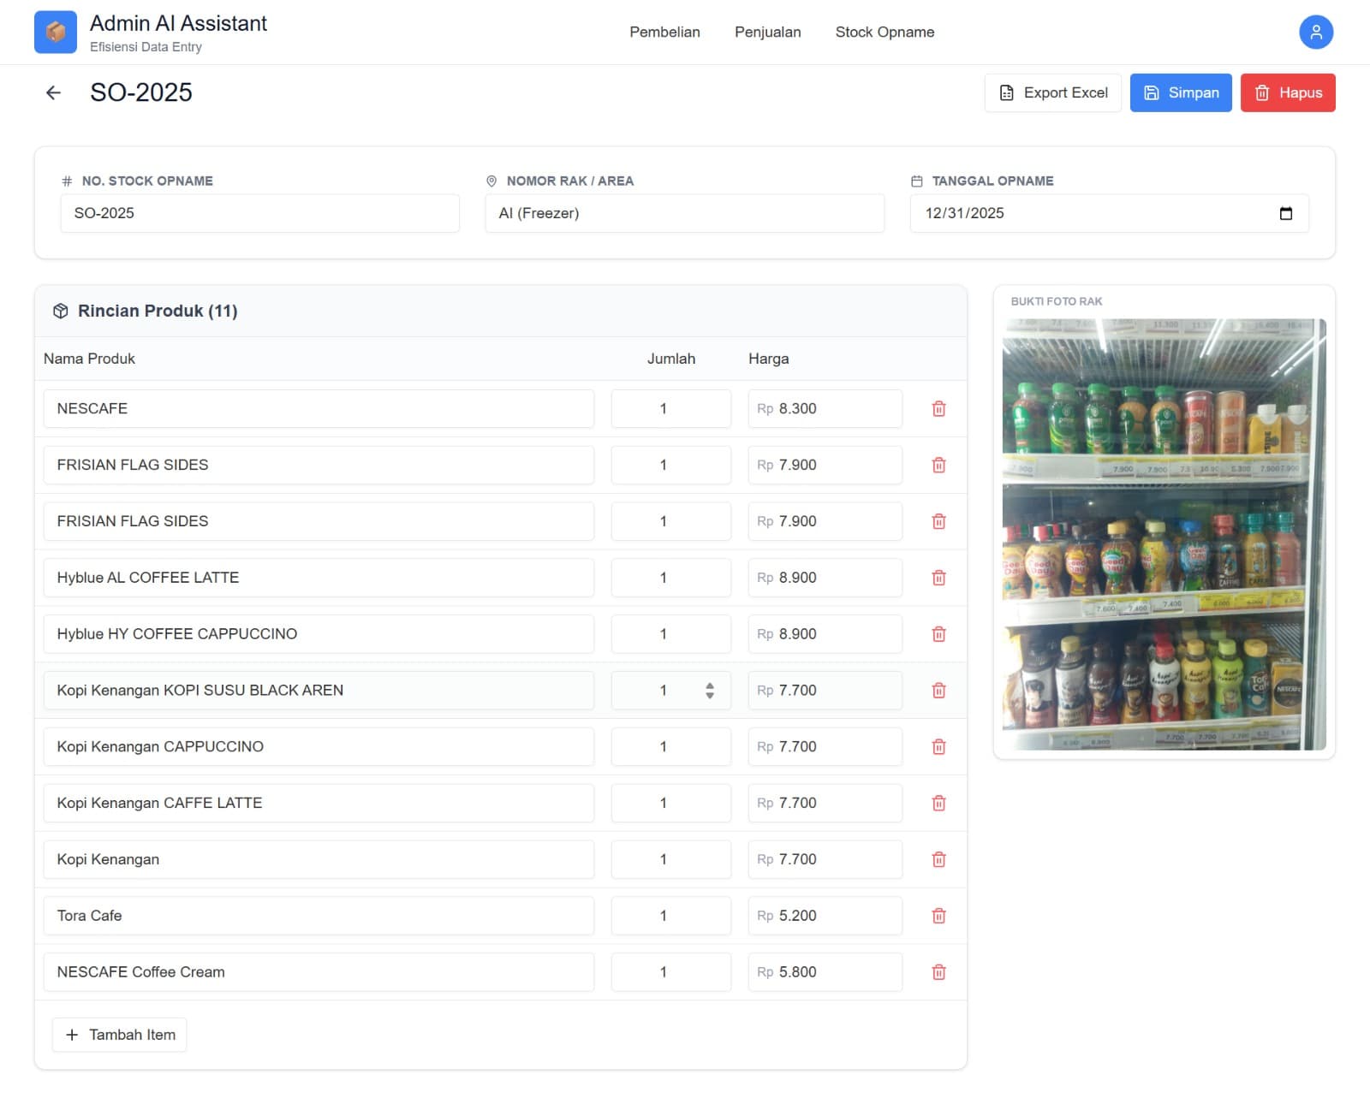Save the record with Simpan
The width and height of the screenshot is (1370, 1104).
[x=1181, y=92]
